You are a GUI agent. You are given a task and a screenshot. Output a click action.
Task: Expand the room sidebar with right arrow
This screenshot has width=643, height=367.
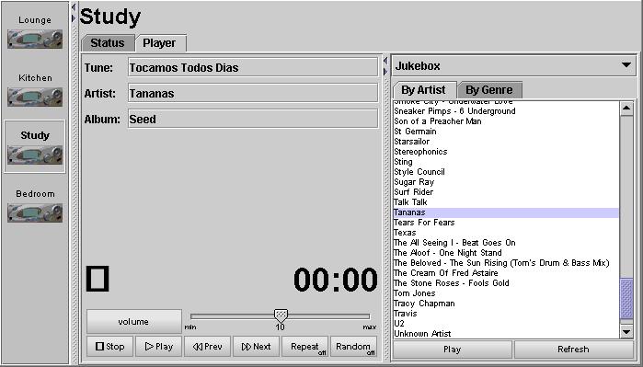tap(74, 18)
